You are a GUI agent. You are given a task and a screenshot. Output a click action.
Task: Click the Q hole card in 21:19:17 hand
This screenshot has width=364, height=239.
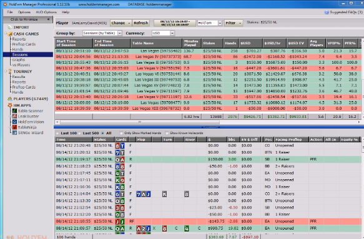(x=117, y=160)
